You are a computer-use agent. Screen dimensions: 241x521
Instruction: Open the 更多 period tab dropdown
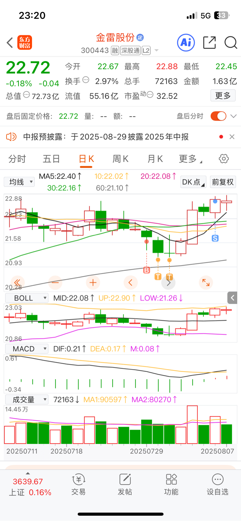(x=190, y=159)
